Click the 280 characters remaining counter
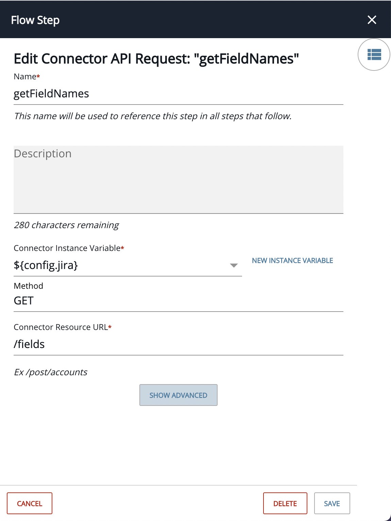Image resolution: width=391 pixels, height=521 pixels. [x=66, y=225]
